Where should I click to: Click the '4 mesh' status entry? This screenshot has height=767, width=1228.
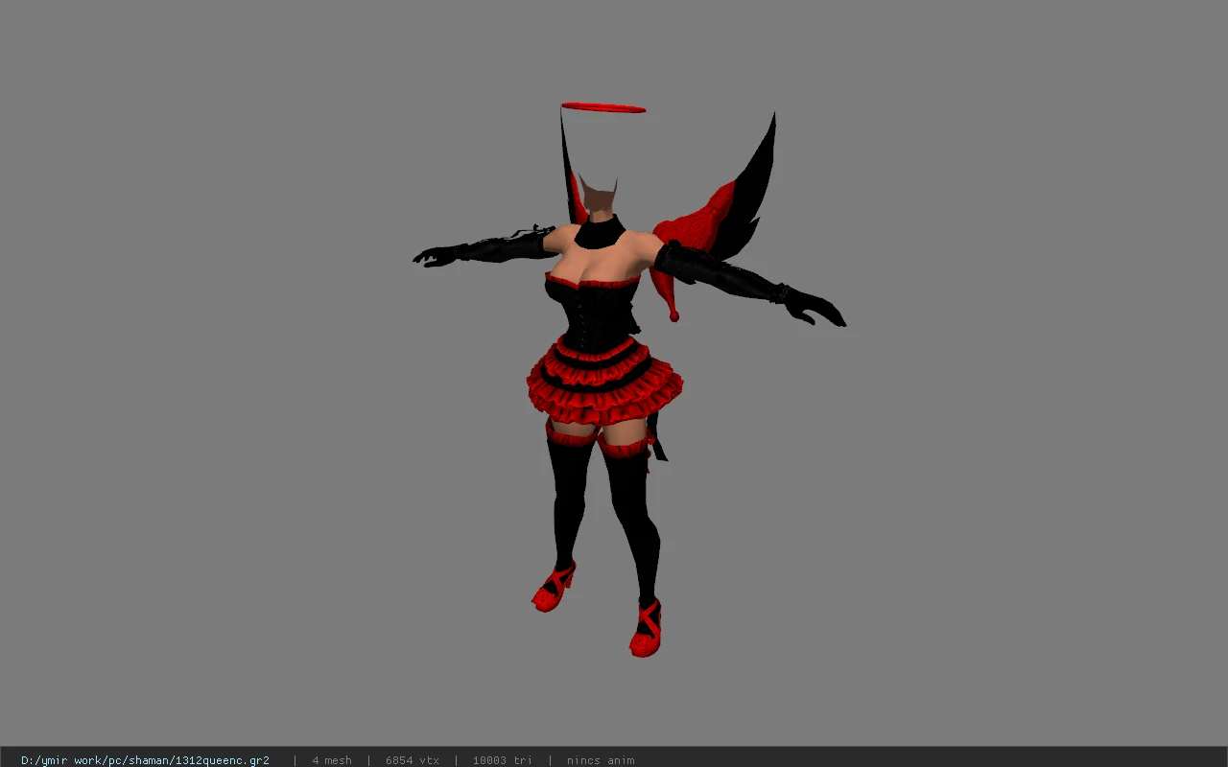click(x=332, y=760)
